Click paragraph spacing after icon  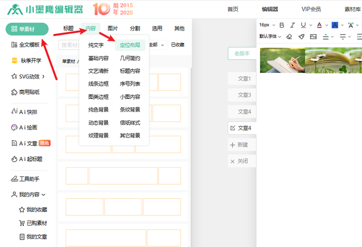click(343, 36)
